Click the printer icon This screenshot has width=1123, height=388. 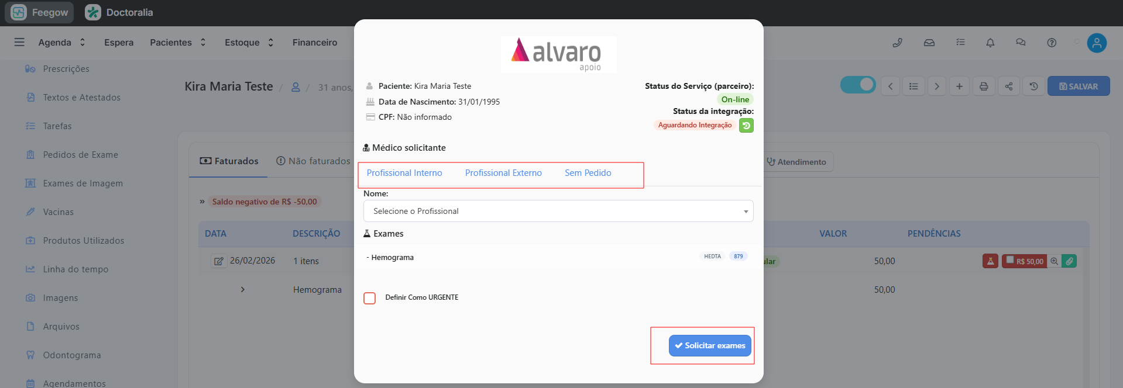click(984, 86)
